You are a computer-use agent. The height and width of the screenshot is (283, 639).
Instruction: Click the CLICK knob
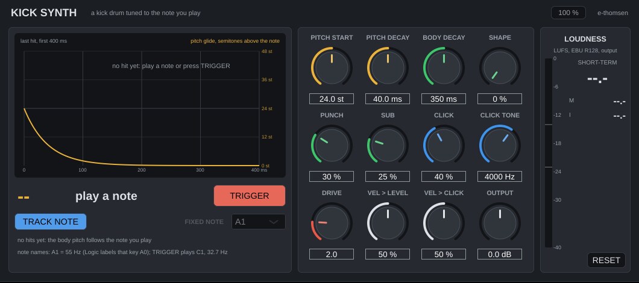(x=444, y=145)
